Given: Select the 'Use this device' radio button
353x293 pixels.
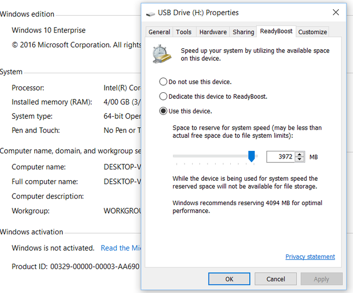Looking at the screenshot, I should pos(163,111).
